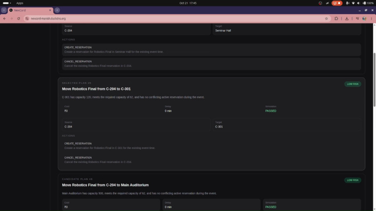
Task: Open the browser downloads icon
Action: [347, 19]
